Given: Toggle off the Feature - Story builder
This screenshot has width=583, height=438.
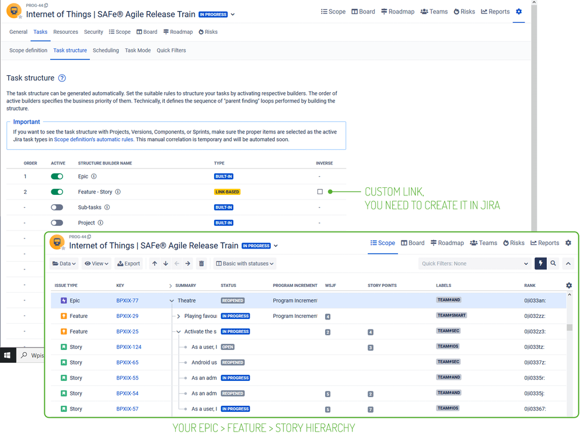Looking at the screenshot, I should [57, 192].
